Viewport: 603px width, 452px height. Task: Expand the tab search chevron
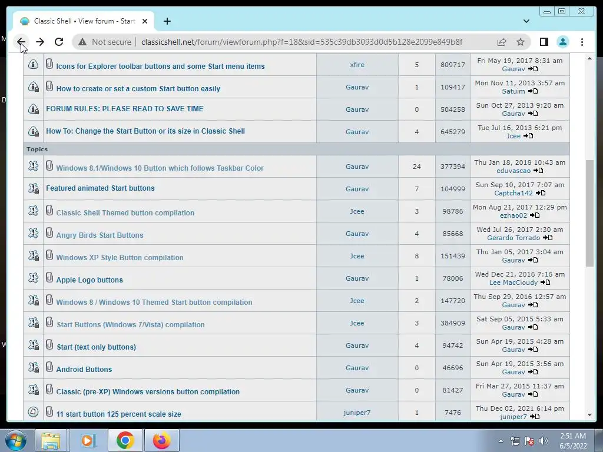pyautogui.click(x=526, y=21)
